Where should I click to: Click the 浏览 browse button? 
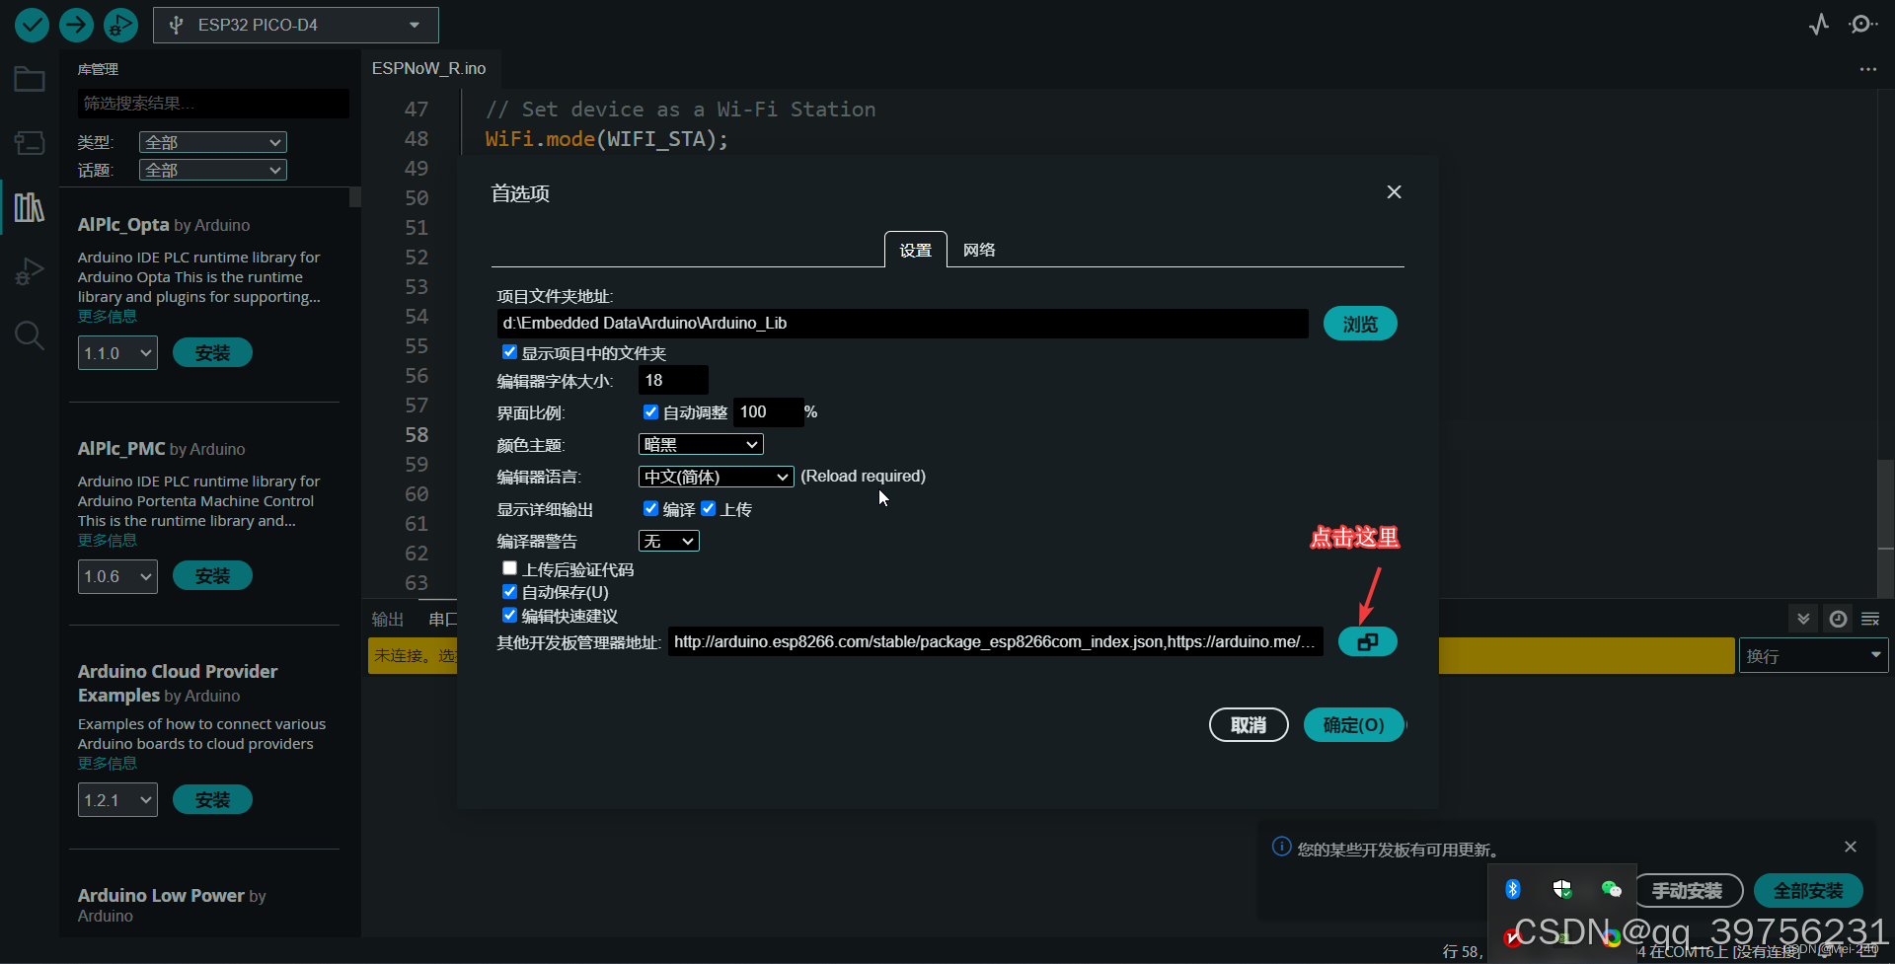(1360, 324)
